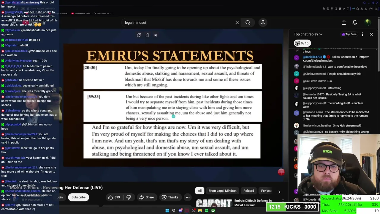The width and height of the screenshot is (380, 214).
Task: Close the chat replay panel
Action: [371, 34]
